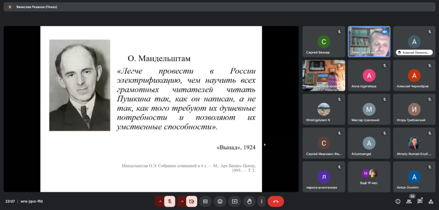
Task: Raise your hand
Action: pos(249,202)
